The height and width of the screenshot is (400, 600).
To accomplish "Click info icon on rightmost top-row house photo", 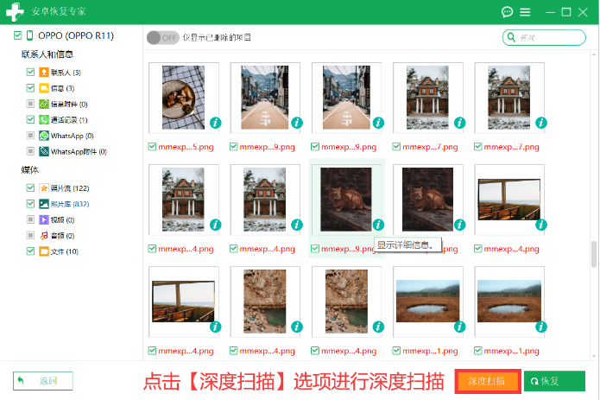I will click(541, 123).
